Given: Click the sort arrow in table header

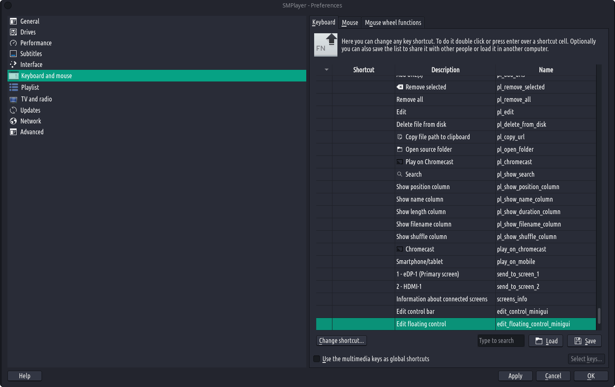Looking at the screenshot, I should [327, 69].
